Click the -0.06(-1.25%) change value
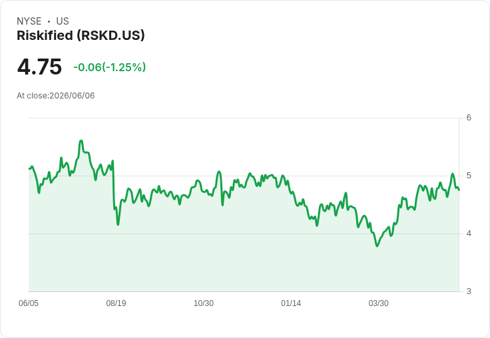 109,67
